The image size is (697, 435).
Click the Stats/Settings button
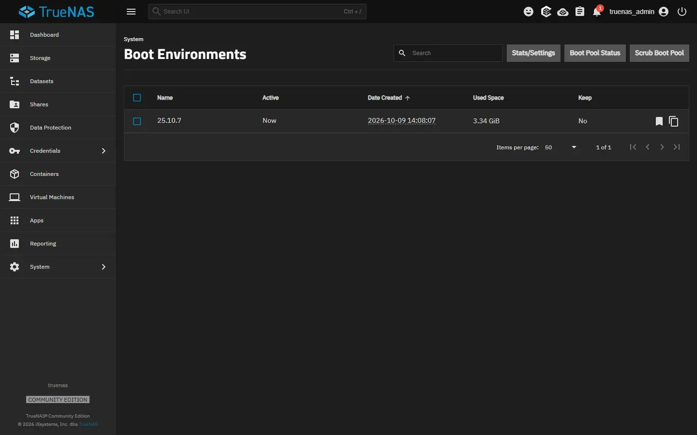[533, 53]
